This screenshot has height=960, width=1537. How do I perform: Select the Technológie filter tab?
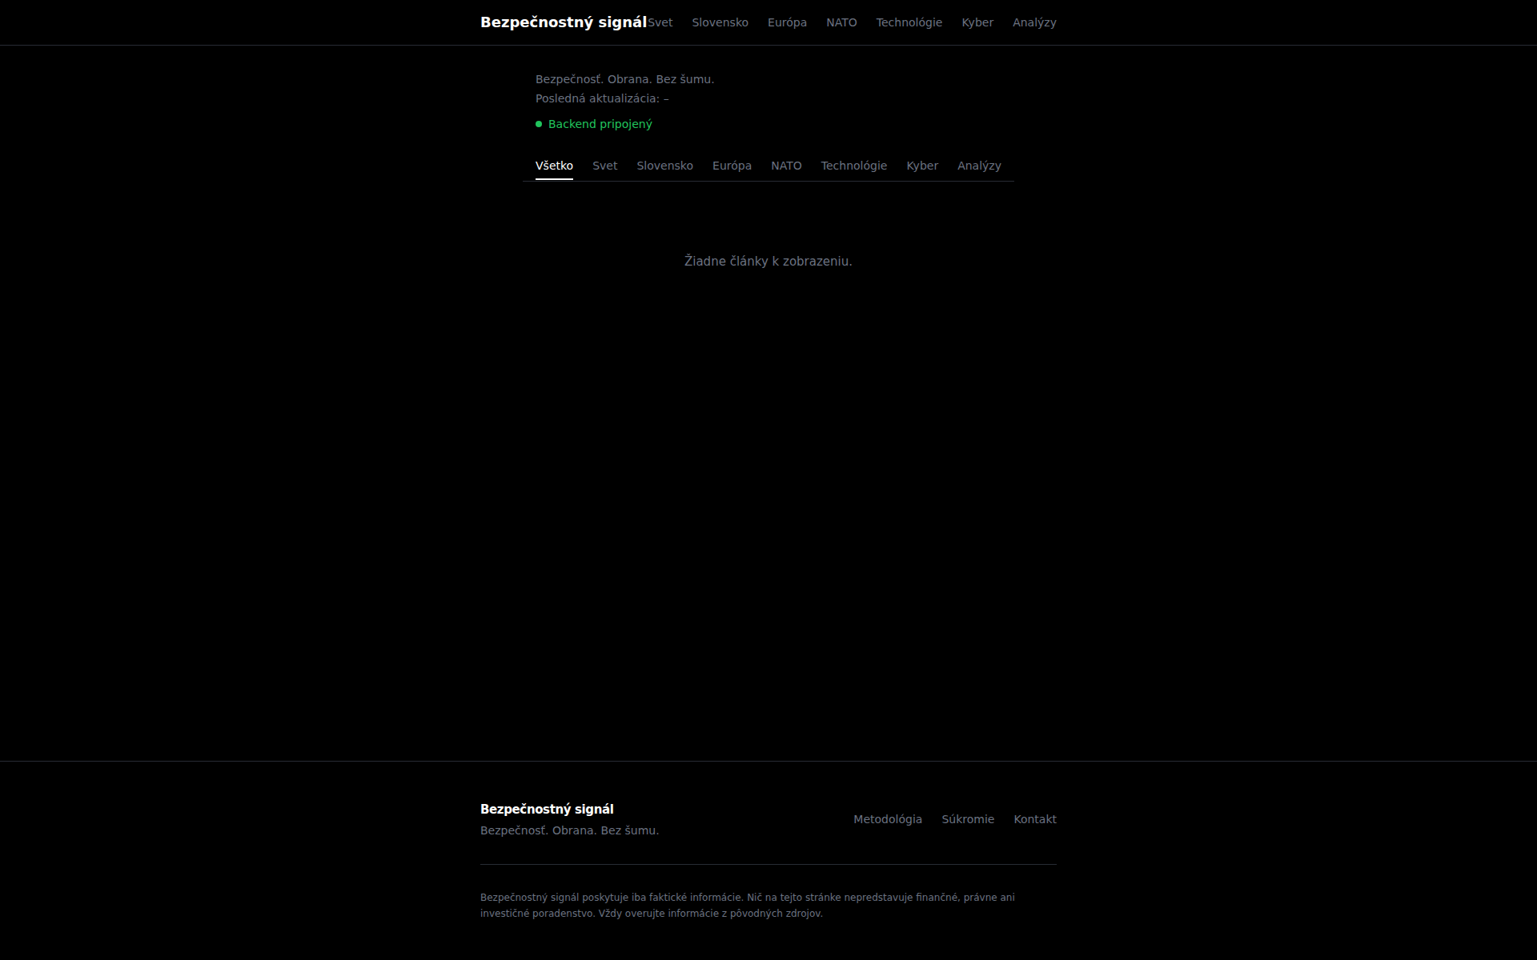coord(853,166)
